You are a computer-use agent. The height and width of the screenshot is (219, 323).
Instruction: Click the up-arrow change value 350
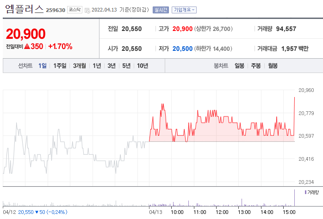[34, 47]
